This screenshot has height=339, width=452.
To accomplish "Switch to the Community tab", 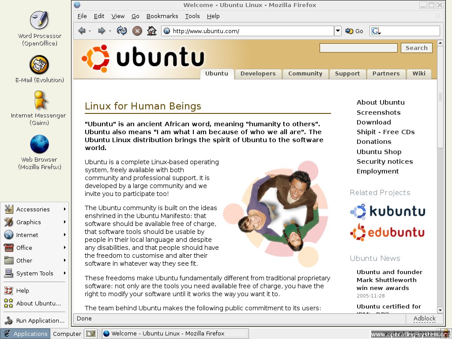I will 305,74.
